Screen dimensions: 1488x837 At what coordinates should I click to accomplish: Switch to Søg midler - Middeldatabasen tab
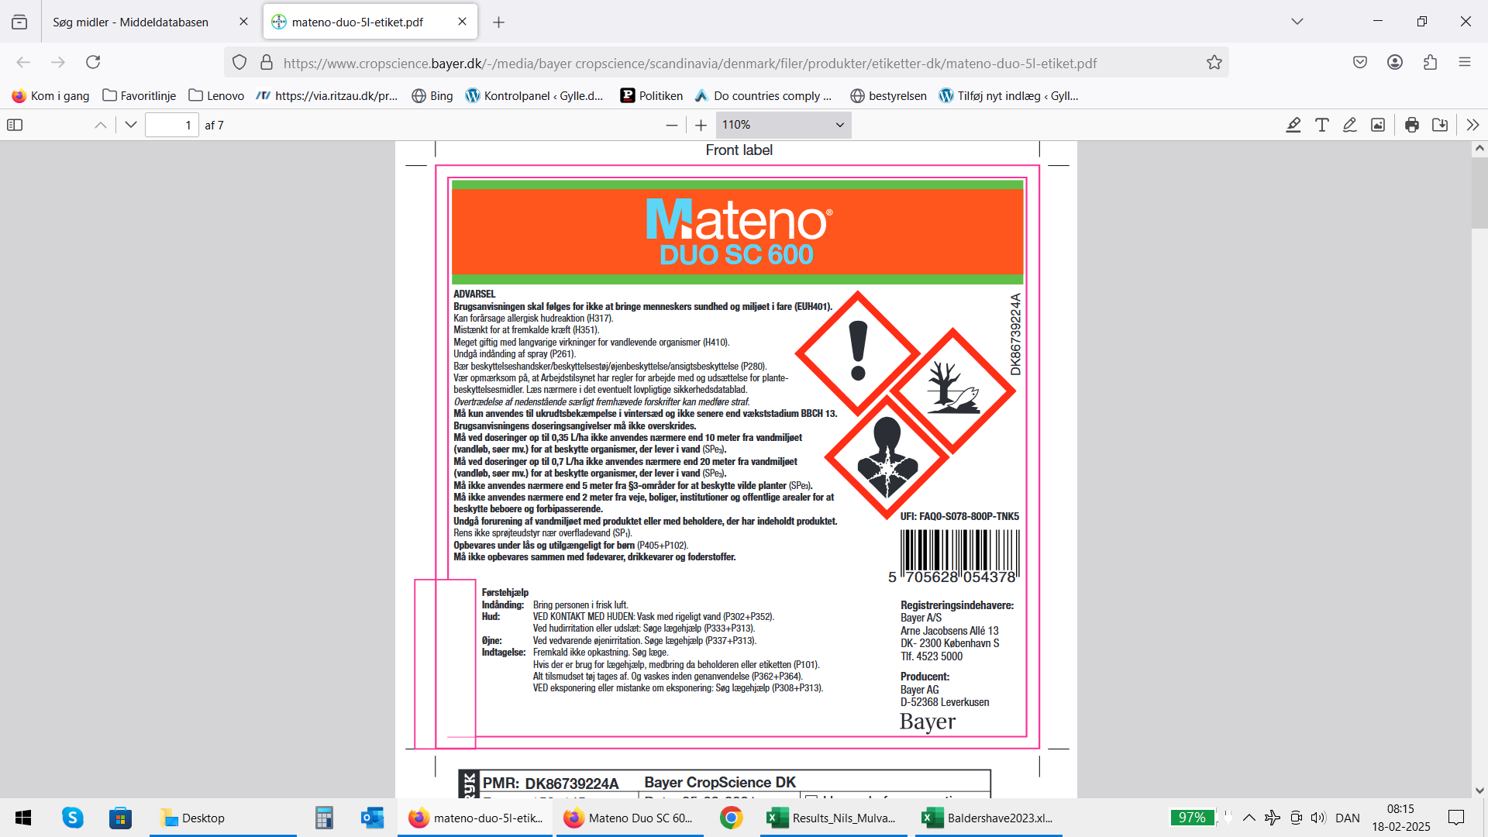coord(130,22)
